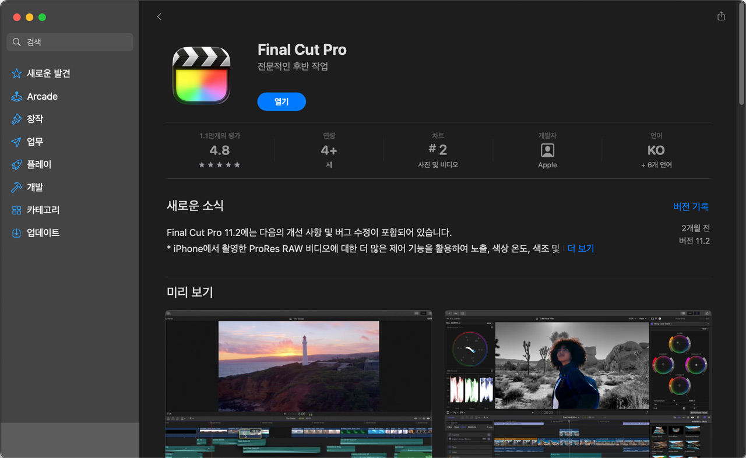Click the share icon at top right
Viewport: 746px width, 458px height.
[x=721, y=16]
